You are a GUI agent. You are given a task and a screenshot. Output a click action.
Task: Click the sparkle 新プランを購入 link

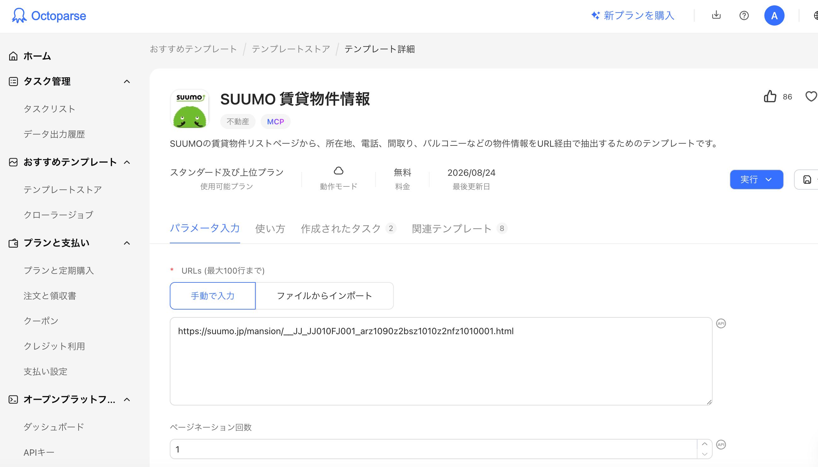click(632, 15)
